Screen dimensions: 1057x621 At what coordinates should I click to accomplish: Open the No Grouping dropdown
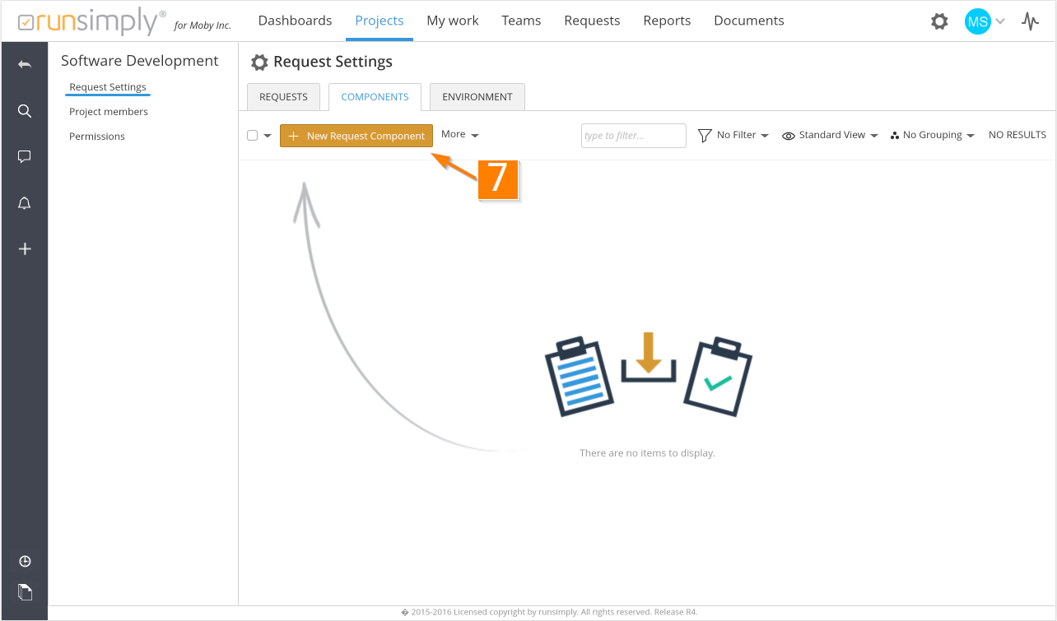[933, 135]
